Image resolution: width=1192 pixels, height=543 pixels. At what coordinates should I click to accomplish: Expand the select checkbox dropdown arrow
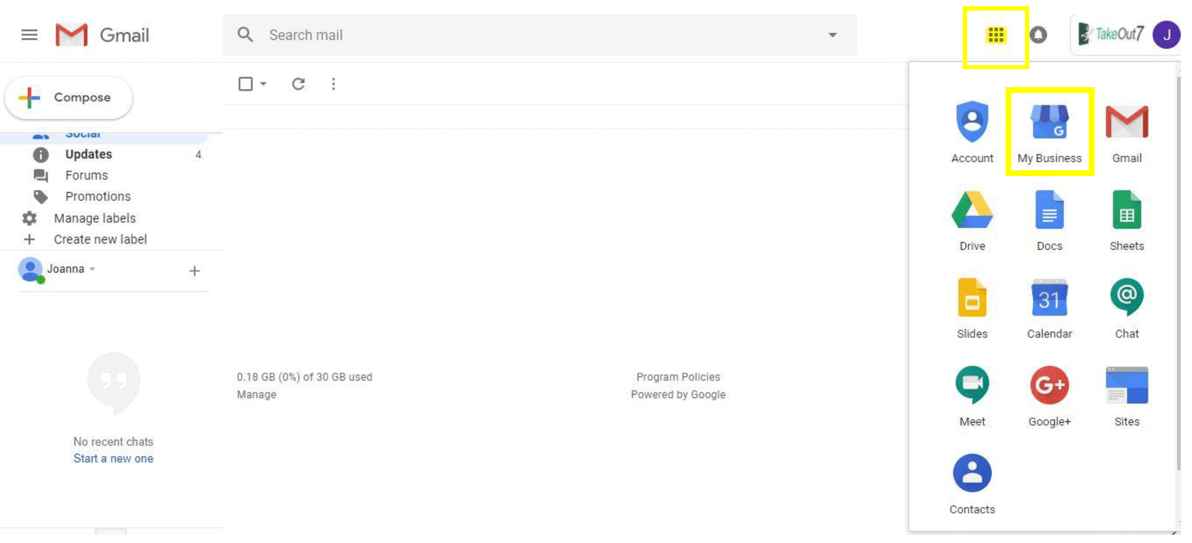click(x=263, y=84)
